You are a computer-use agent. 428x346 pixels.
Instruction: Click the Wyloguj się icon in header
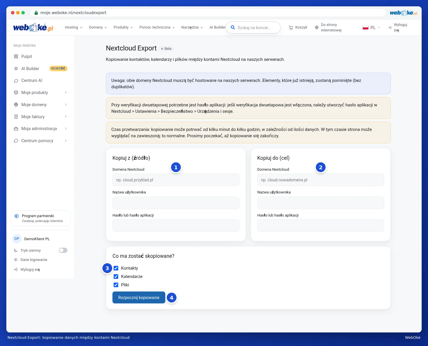click(x=390, y=28)
